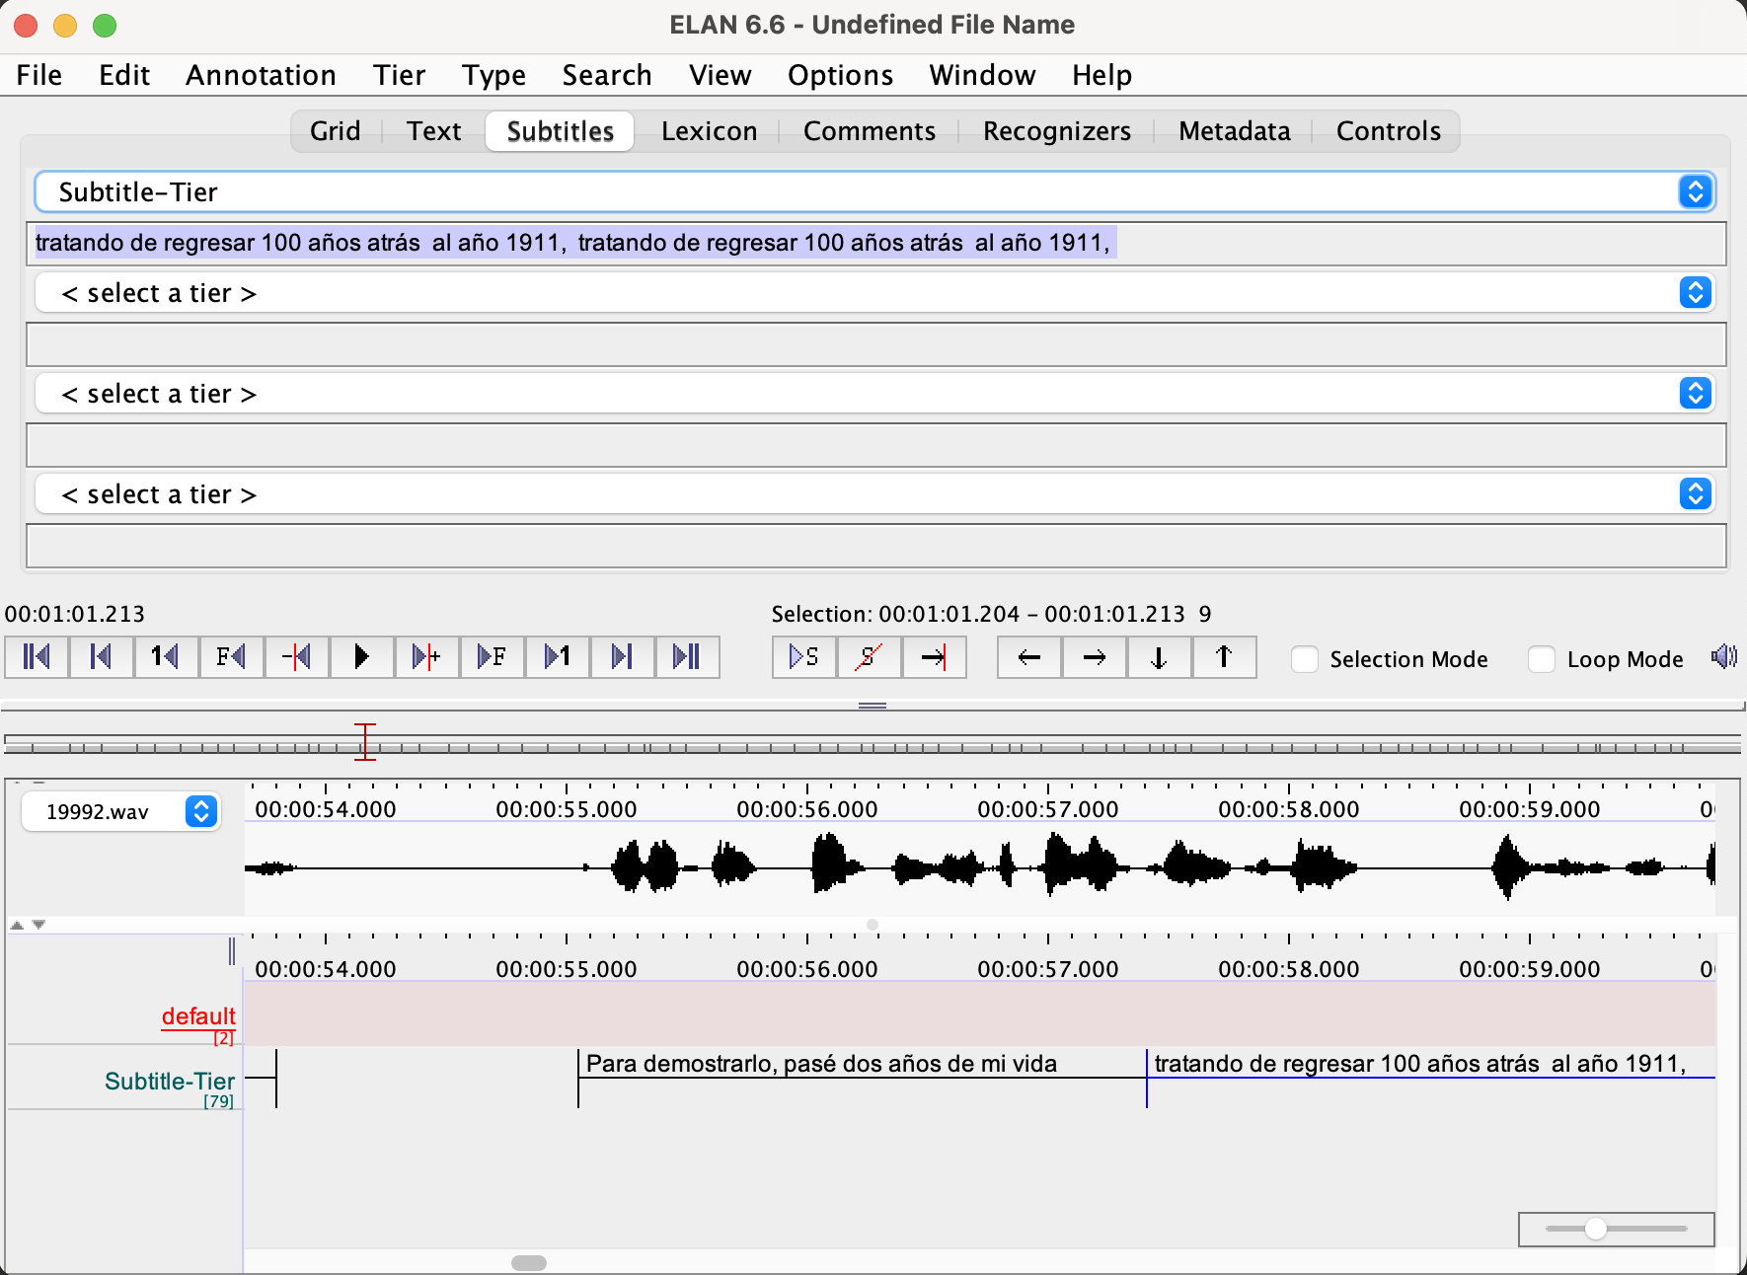Jump to beginning of media button
The height and width of the screenshot is (1275, 1747).
tap(37, 657)
